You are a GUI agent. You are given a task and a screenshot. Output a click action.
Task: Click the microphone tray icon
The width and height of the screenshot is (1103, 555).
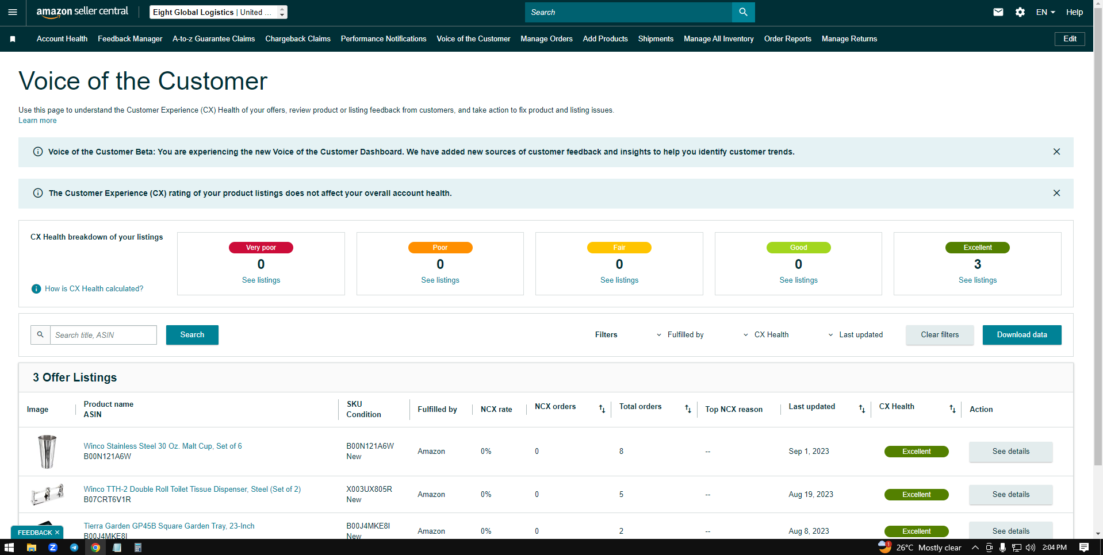click(x=1003, y=548)
